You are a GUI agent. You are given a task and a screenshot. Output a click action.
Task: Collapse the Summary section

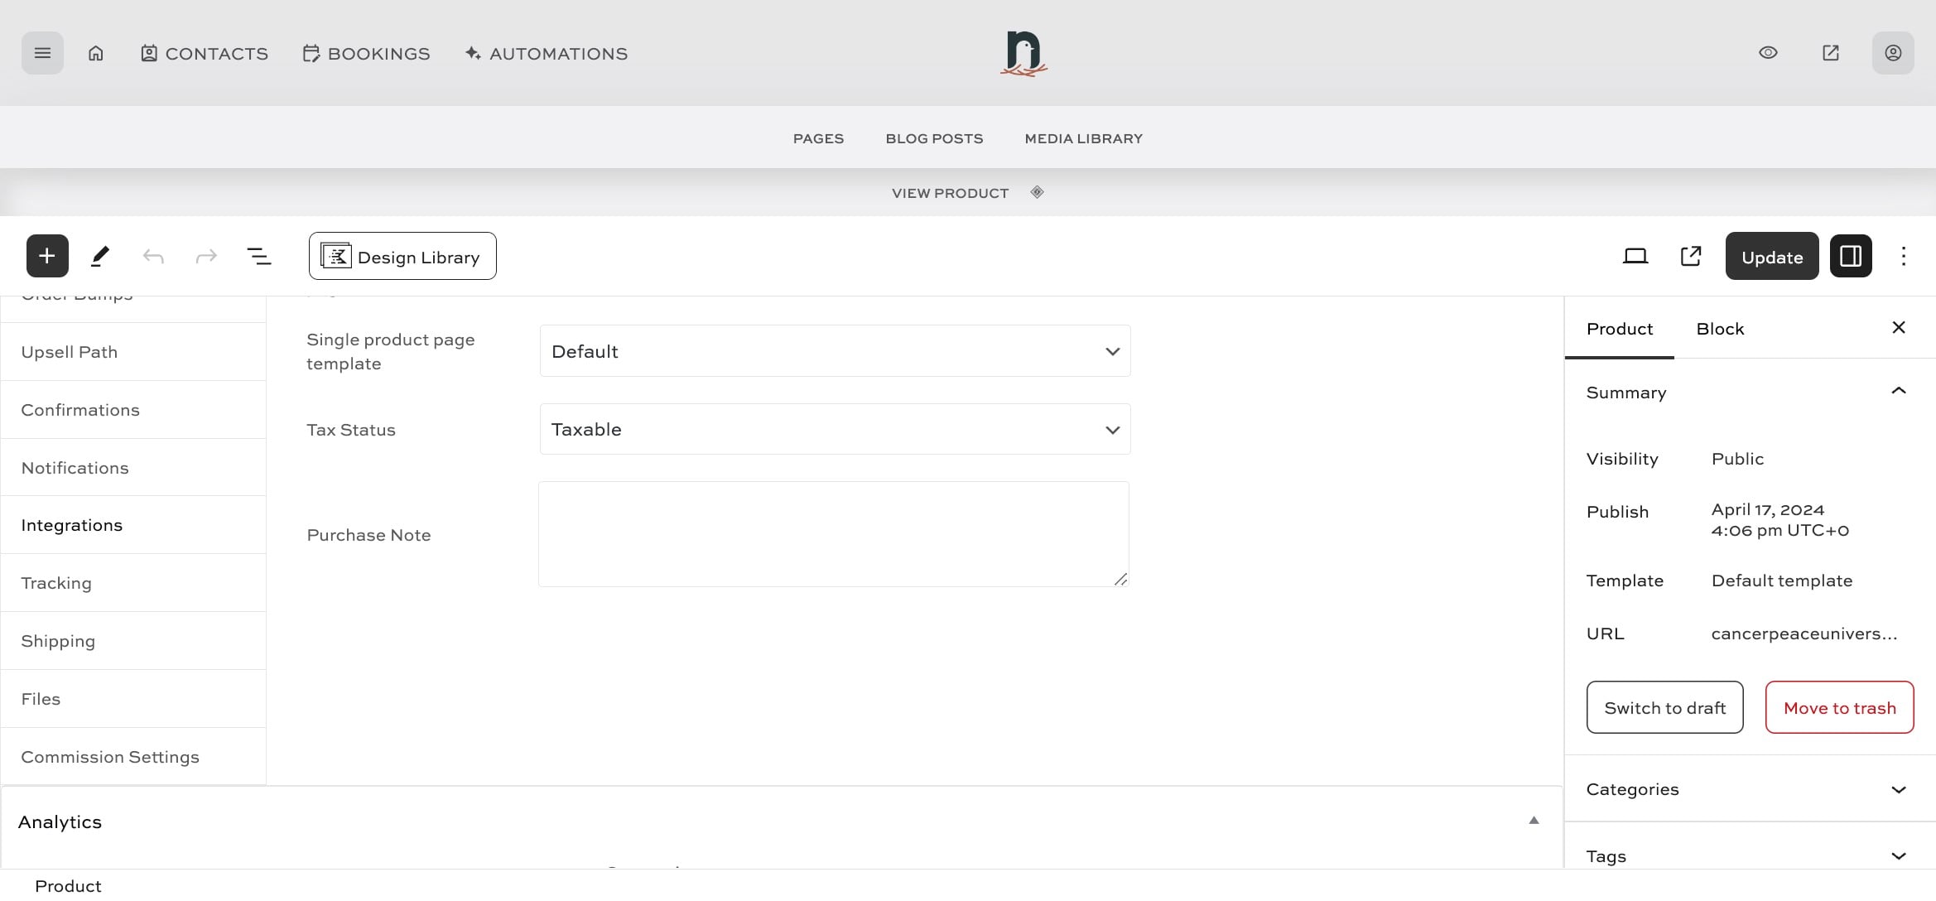point(1898,392)
